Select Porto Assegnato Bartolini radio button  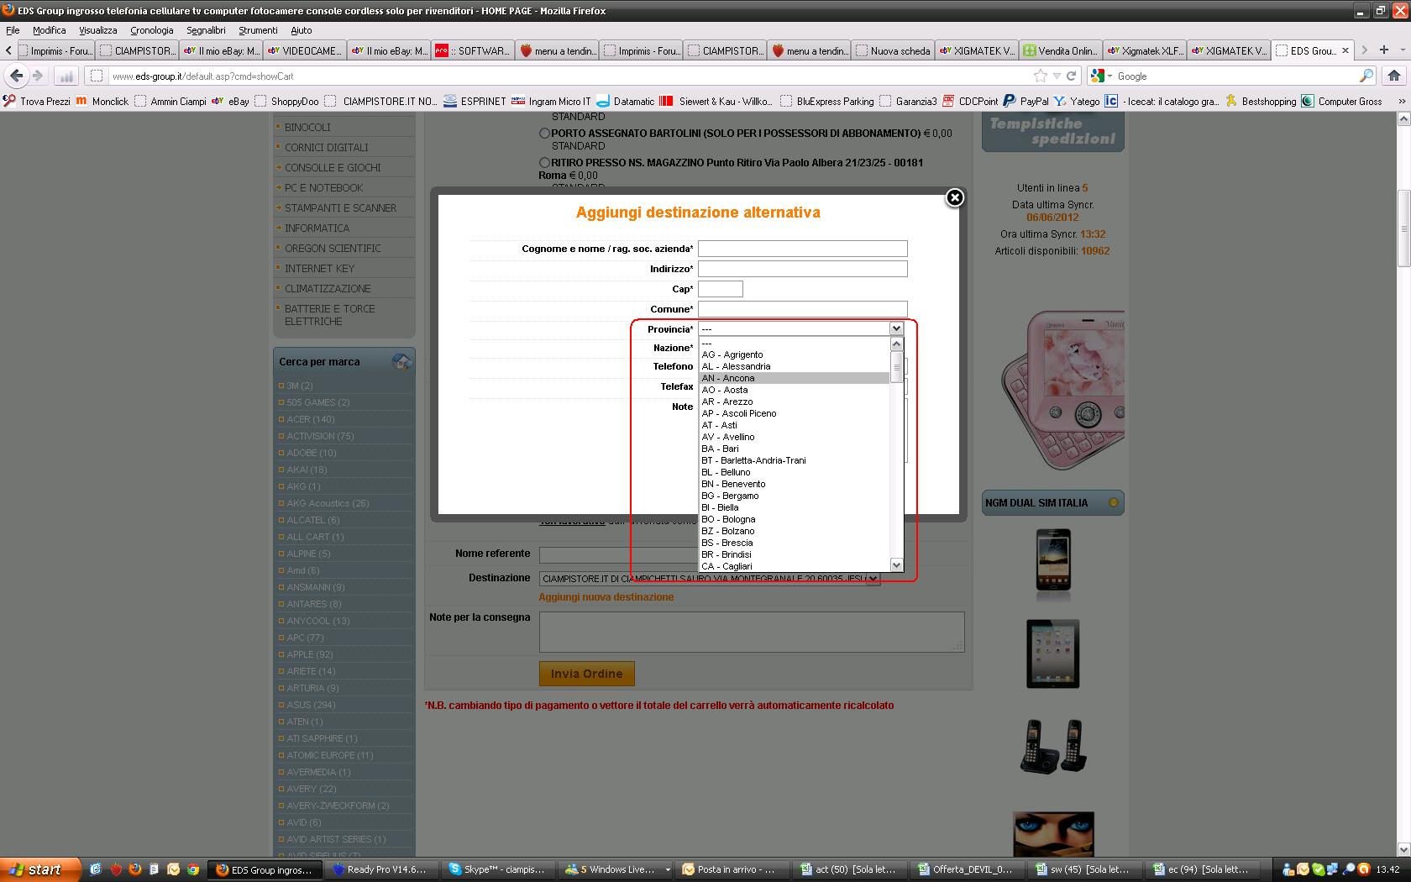(x=544, y=133)
